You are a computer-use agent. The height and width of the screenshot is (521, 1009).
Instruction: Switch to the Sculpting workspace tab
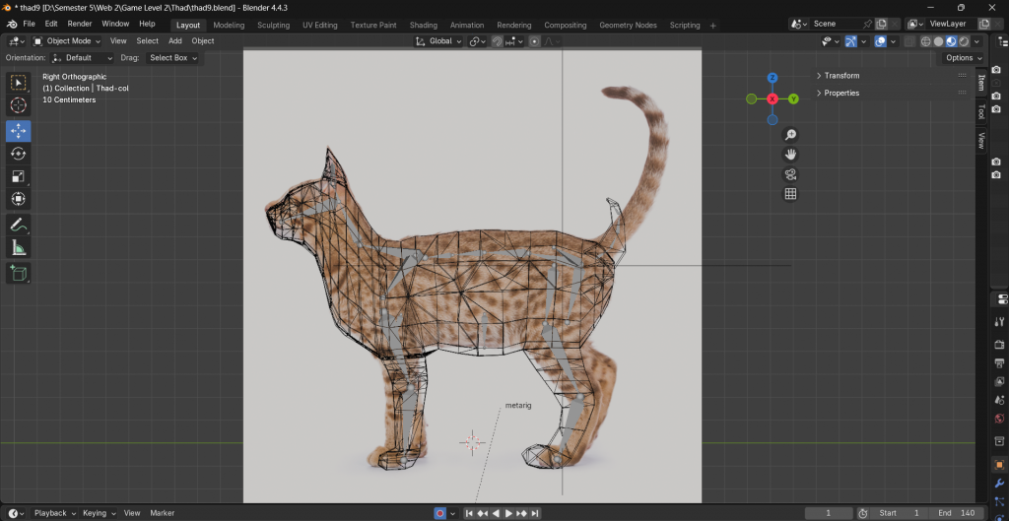[x=273, y=25]
